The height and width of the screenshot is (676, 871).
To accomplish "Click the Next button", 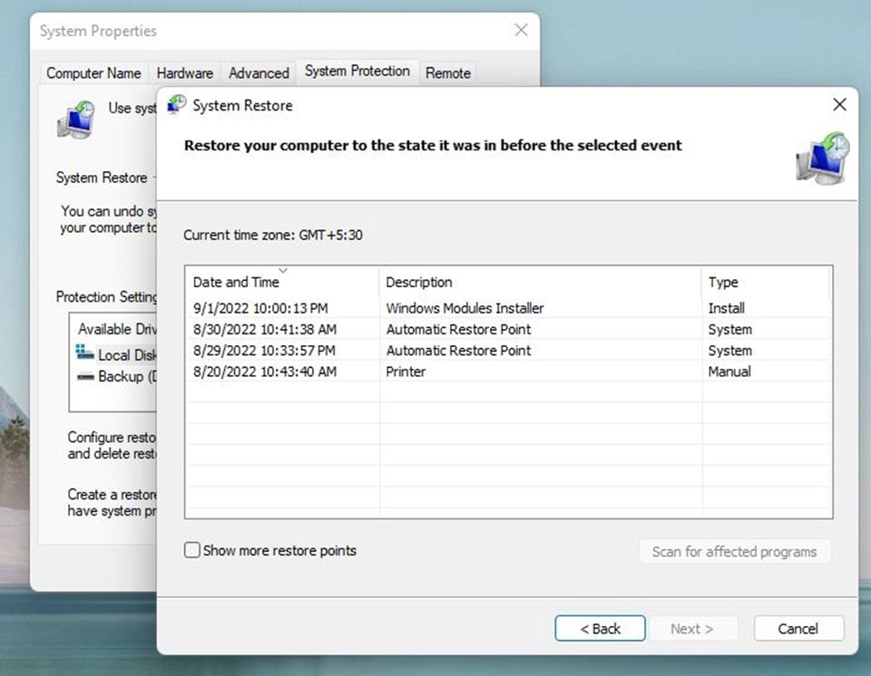I will coord(693,628).
